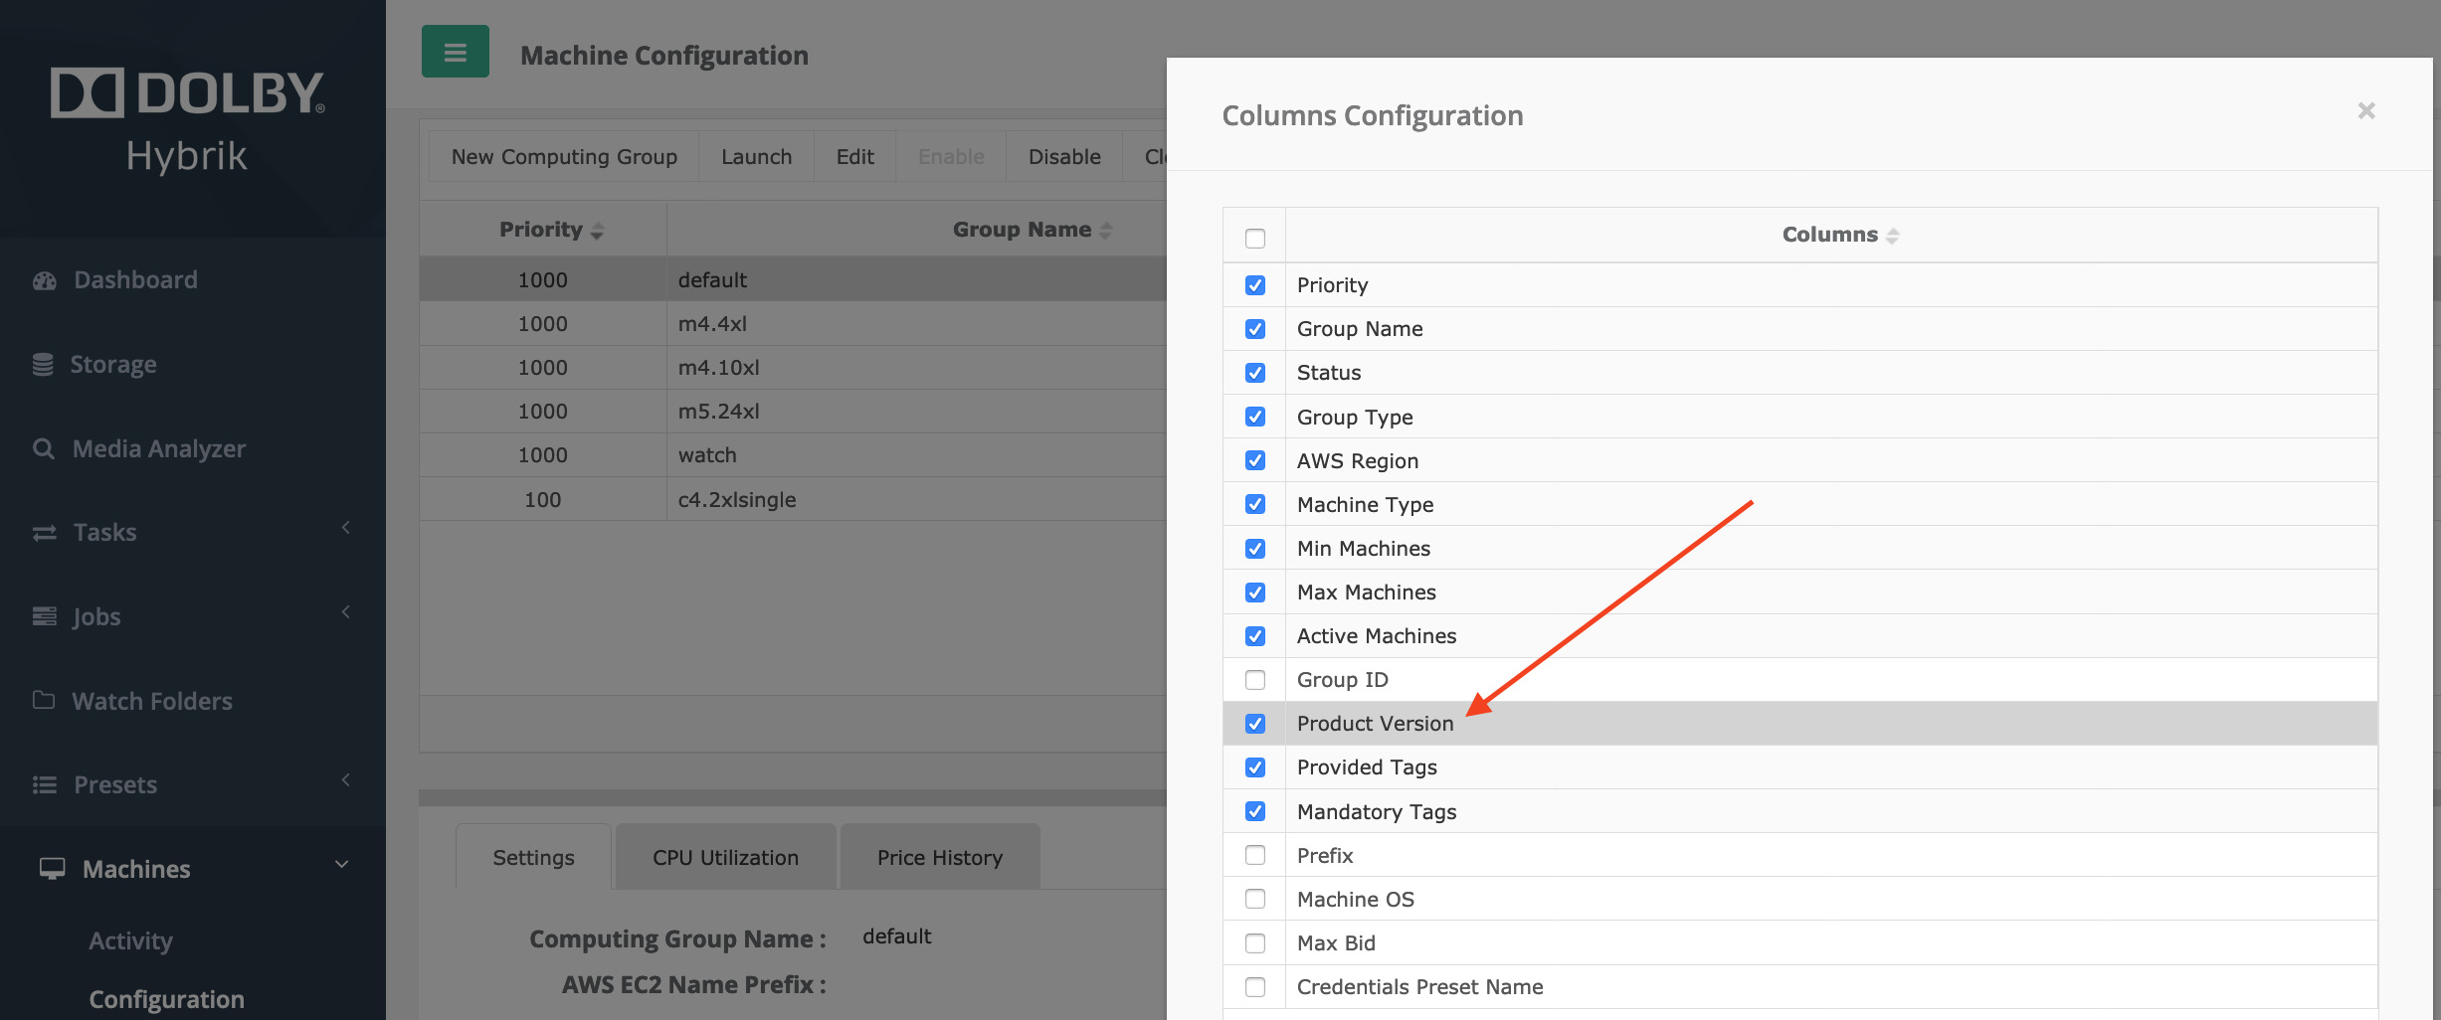Click the Dashboard gauge icon

[x=44, y=280]
